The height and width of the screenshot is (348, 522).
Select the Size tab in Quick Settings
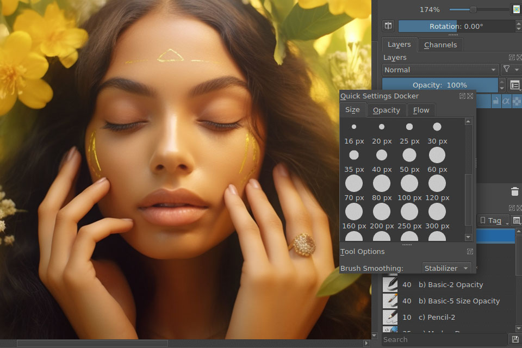[x=352, y=110]
